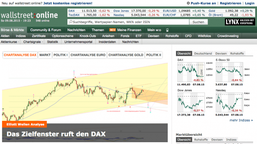Click the LYNX advertisement banner
Viewport: 257px width, 144px height.
[x=240, y=22]
